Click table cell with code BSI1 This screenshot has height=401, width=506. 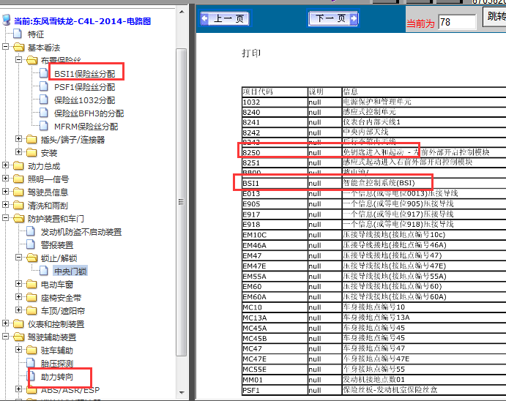(x=275, y=184)
